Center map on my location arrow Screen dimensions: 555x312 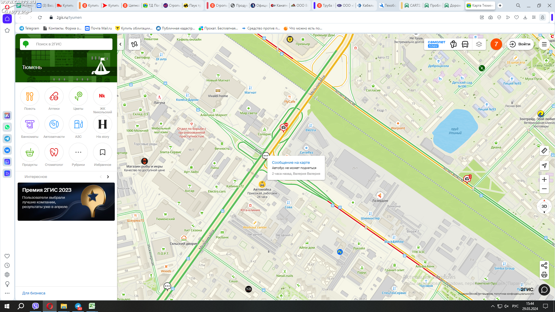(544, 166)
